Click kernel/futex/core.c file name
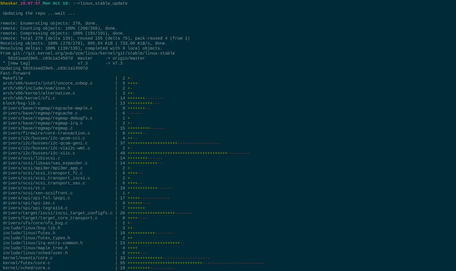The image size is (456, 271). click(27, 263)
